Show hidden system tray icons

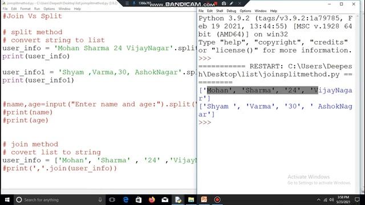pyautogui.click(x=319, y=200)
